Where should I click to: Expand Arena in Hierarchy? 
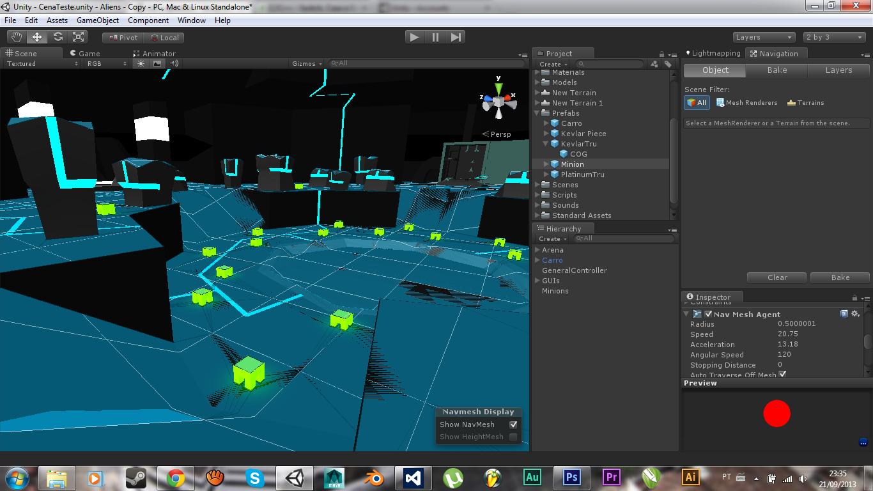click(x=537, y=250)
